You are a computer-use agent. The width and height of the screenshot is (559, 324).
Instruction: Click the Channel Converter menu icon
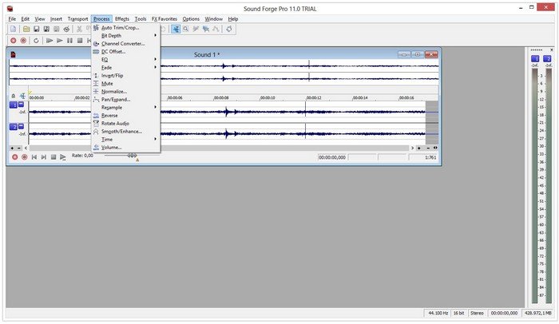pos(96,43)
